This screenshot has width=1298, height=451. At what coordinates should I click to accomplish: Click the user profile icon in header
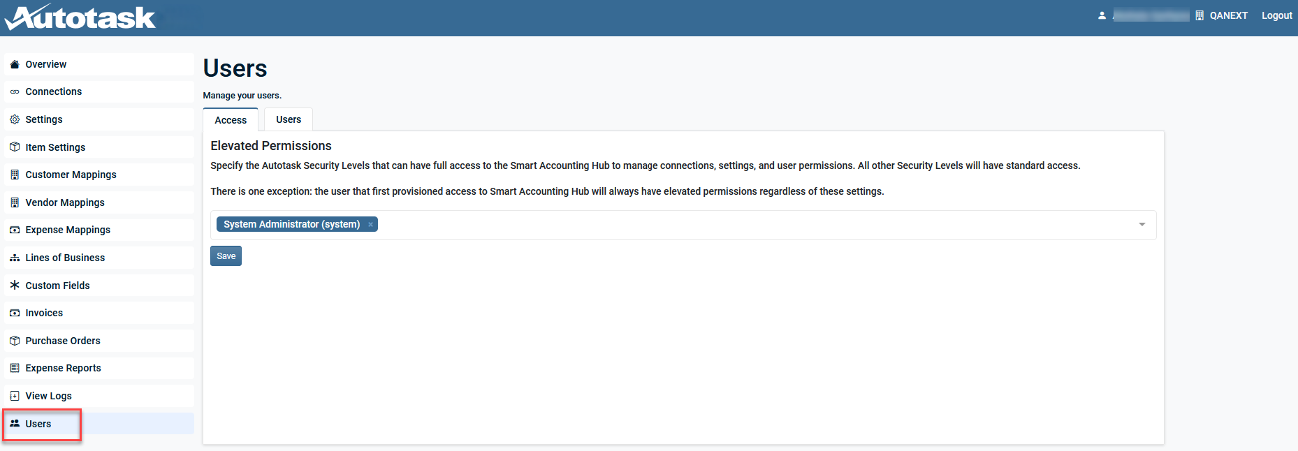[x=1102, y=15]
